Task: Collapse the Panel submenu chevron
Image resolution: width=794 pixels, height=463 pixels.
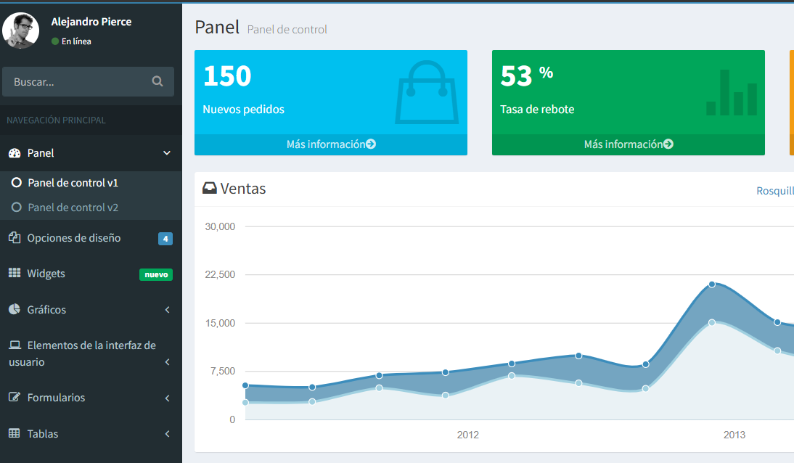Action: point(167,154)
